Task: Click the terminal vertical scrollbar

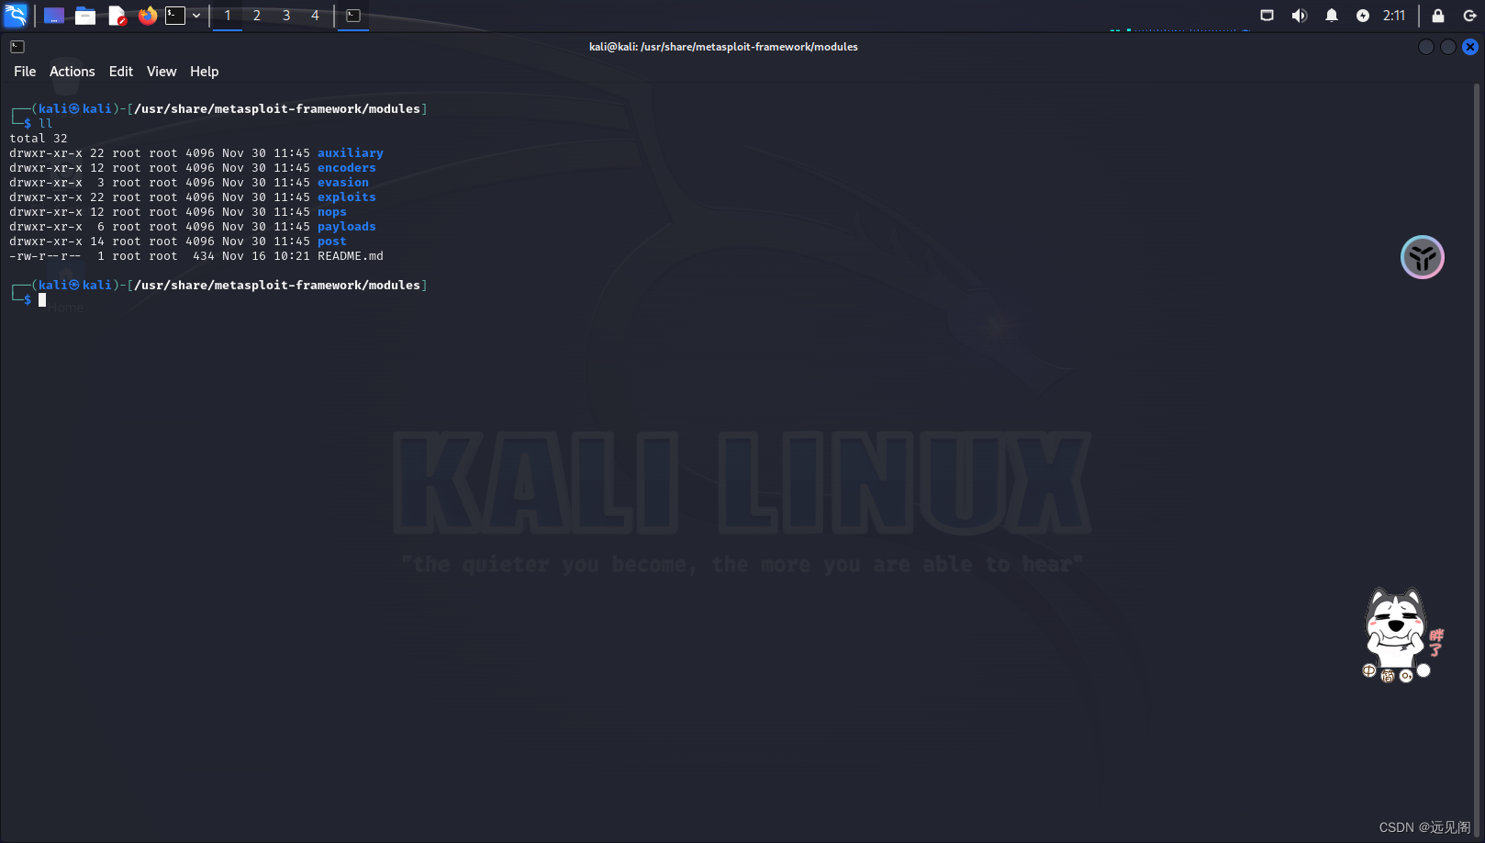Action: coord(1477,459)
